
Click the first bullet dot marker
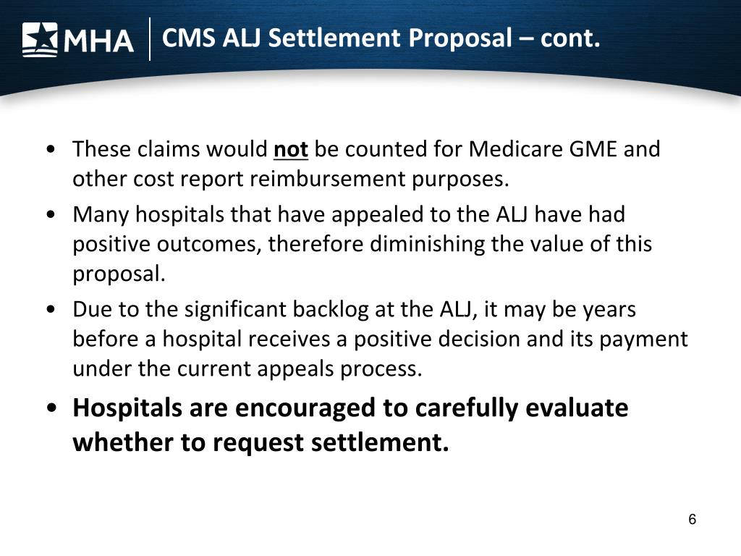coord(51,149)
